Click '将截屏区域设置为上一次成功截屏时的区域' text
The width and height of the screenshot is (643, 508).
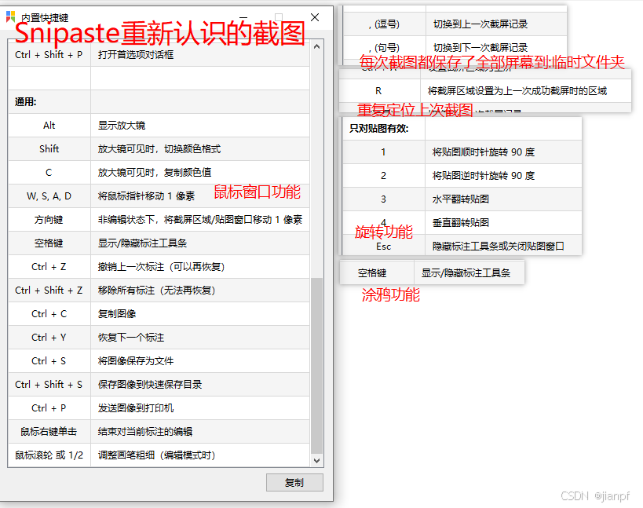click(x=517, y=91)
